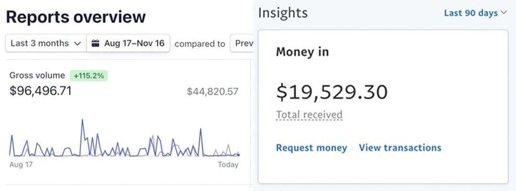The image size is (516, 191).
Task: Open the View transactions link
Action: [x=400, y=148]
